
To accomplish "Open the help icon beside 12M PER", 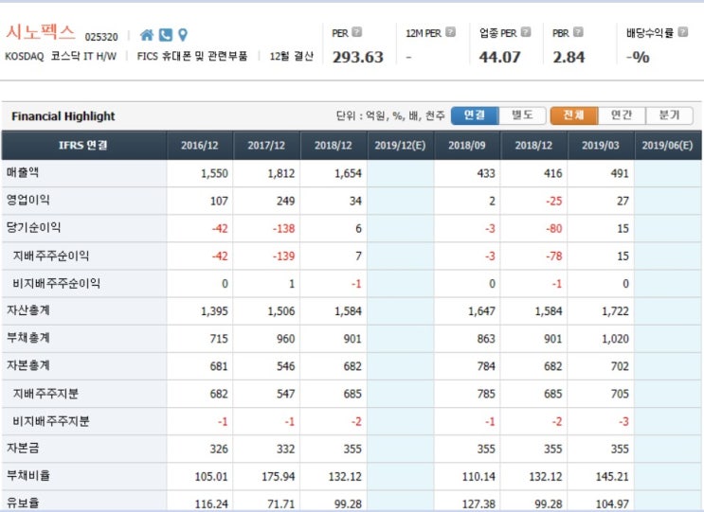I will click(450, 32).
